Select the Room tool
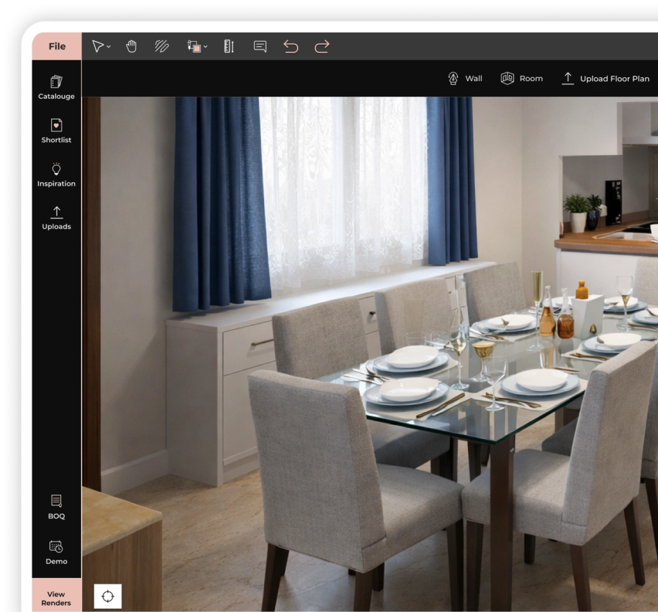The image size is (658, 612). [522, 78]
